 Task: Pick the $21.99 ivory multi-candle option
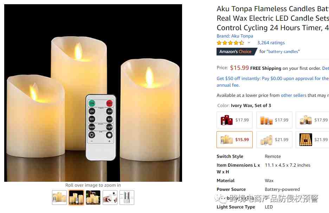pyautogui.click(x=274, y=140)
